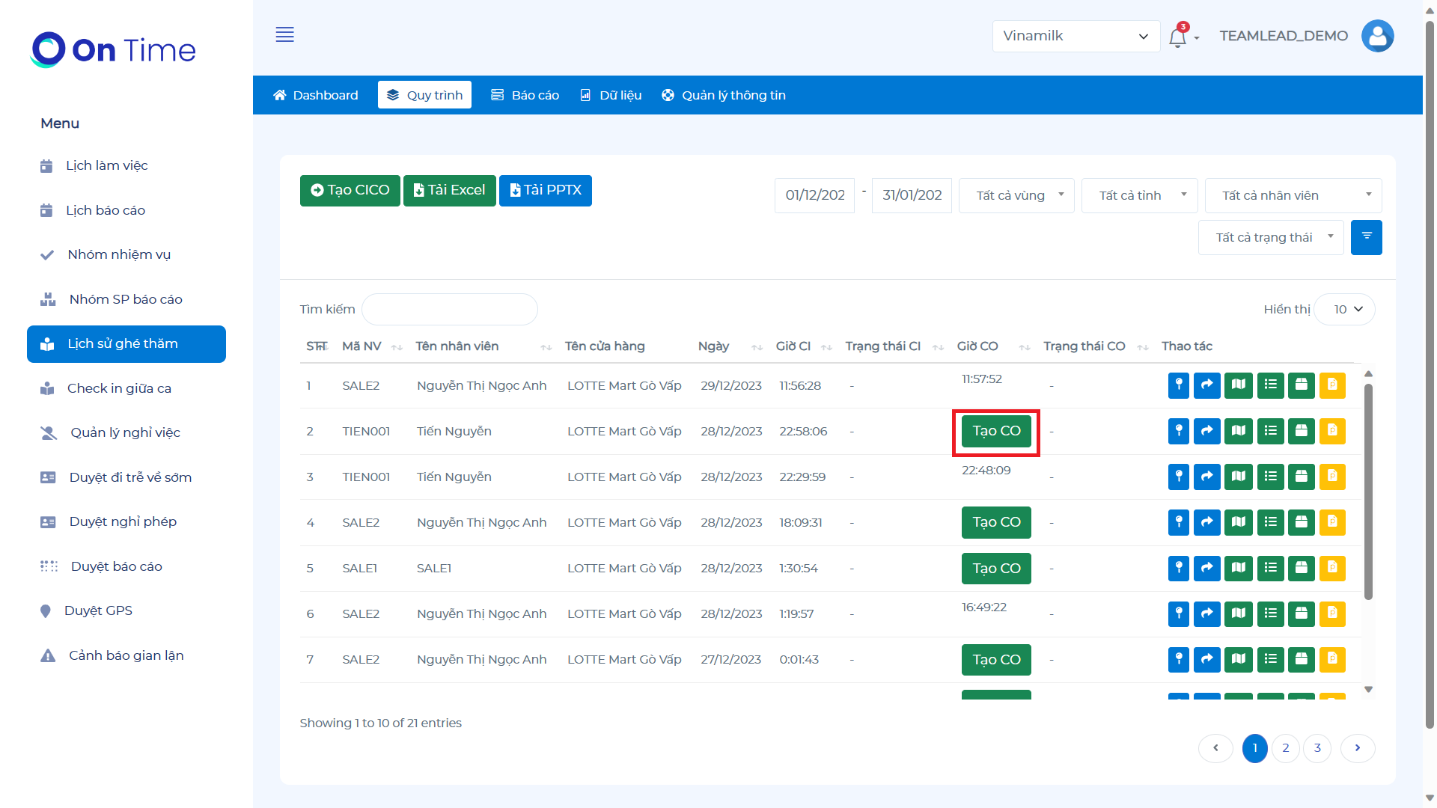Screen dimensions: 1437x808
Task: Click the 'Tạo CICO' button
Action: [350, 190]
